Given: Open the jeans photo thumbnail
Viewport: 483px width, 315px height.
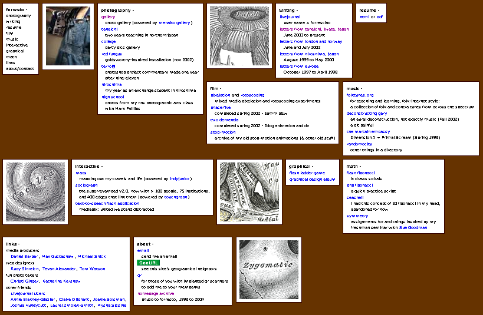Looking at the screenshot, I should pyautogui.click(x=68, y=36).
